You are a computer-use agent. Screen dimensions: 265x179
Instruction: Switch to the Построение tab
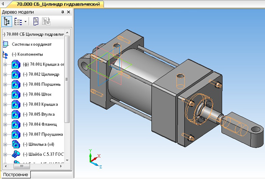pos(15,175)
